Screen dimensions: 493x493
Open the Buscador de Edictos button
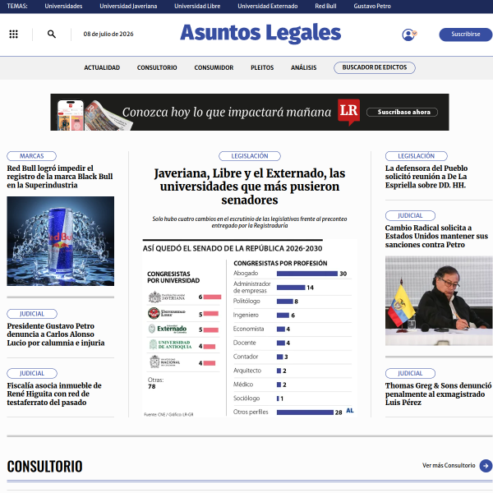(375, 67)
